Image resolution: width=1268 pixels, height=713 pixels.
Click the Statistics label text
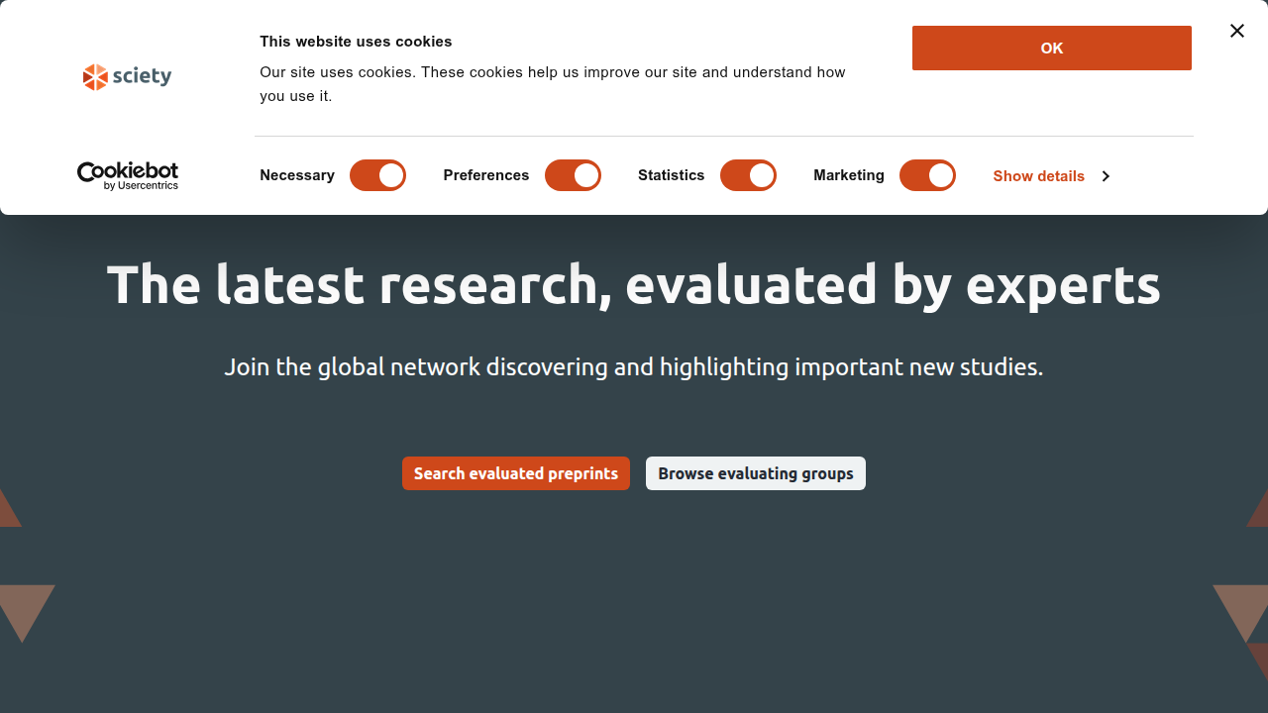(x=672, y=175)
